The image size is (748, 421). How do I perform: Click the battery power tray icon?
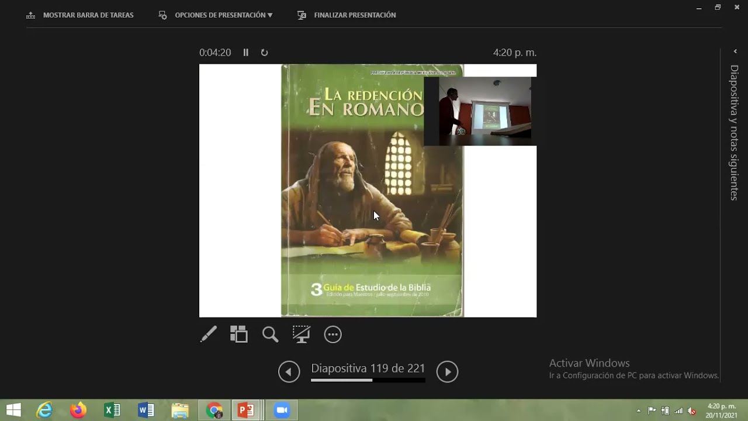pyautogui.click(x=665, y=411)
